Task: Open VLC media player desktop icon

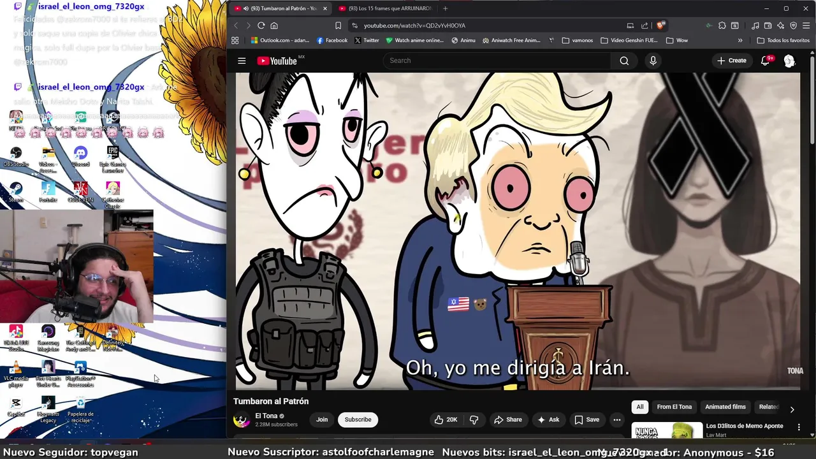Action: (16, 374)
